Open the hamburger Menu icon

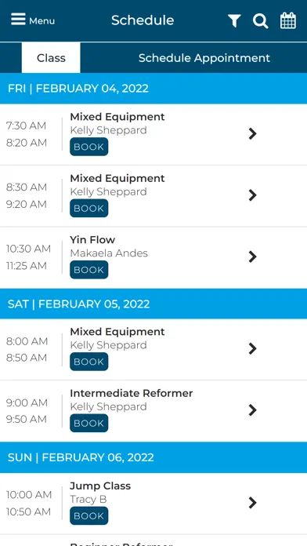coord(19,19)
